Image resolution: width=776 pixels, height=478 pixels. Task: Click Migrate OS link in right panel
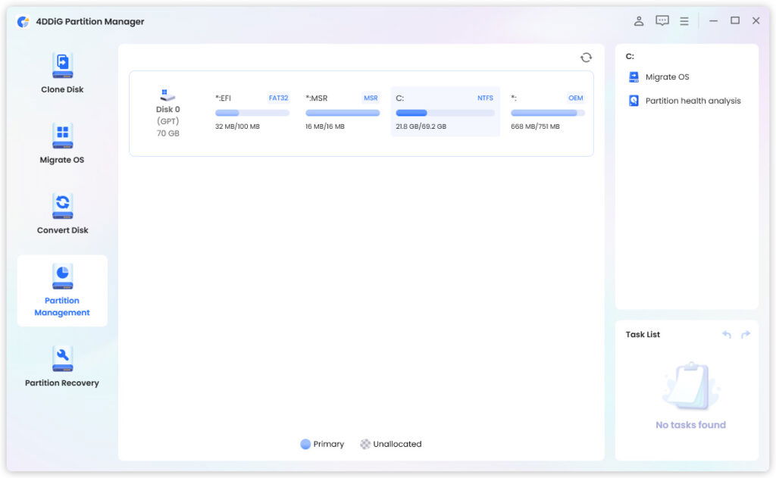coord(667,77)
